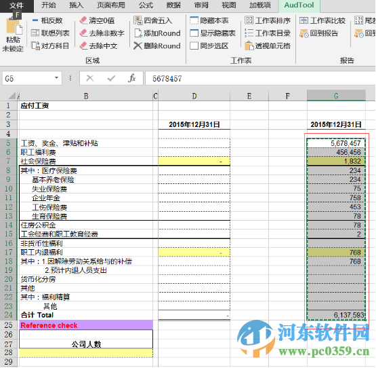Click the cell 应付工资
The width and height of the screenshot is (376, 368).
[x=86, y=105]
